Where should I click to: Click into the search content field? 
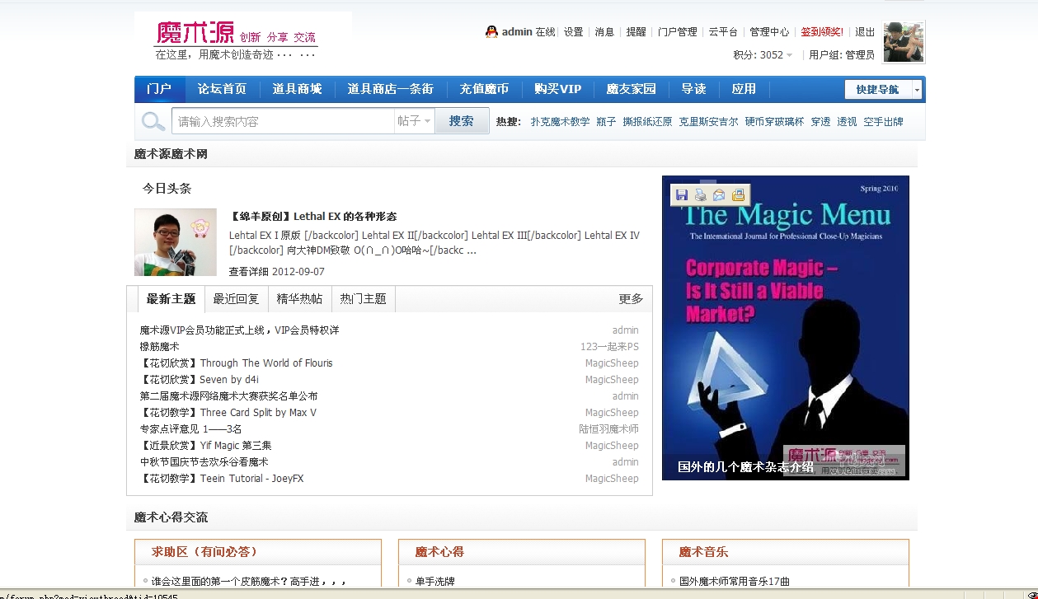click(x=283, y=121)
